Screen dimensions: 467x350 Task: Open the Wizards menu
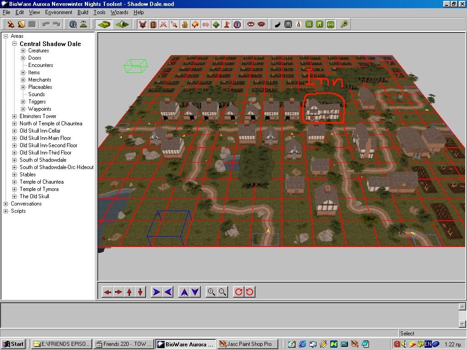(x=119, y=12)
